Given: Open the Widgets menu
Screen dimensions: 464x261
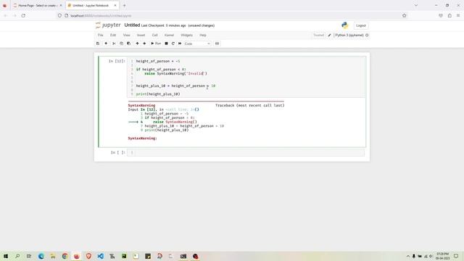Looking at the screenshot, I should 186,35.
